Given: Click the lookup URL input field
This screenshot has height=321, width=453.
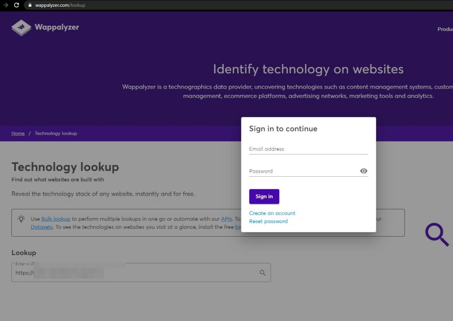Looking at the screenshot, I should pyautogui.click(x=141, y=273).
